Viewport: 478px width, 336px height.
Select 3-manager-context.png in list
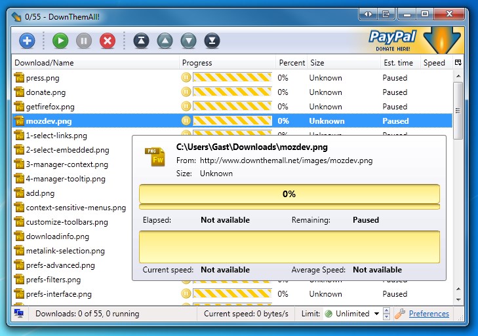point(67,164)
